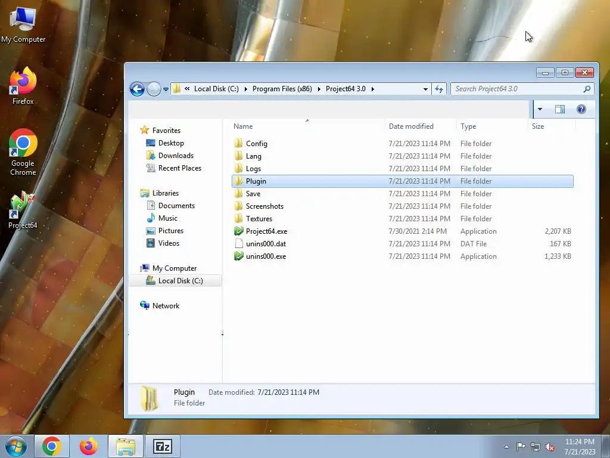The height and width of the screenshot is (458, 610).
Task: Open the Google Chrome desktop shortcut
Action: (x=23, y=152)
